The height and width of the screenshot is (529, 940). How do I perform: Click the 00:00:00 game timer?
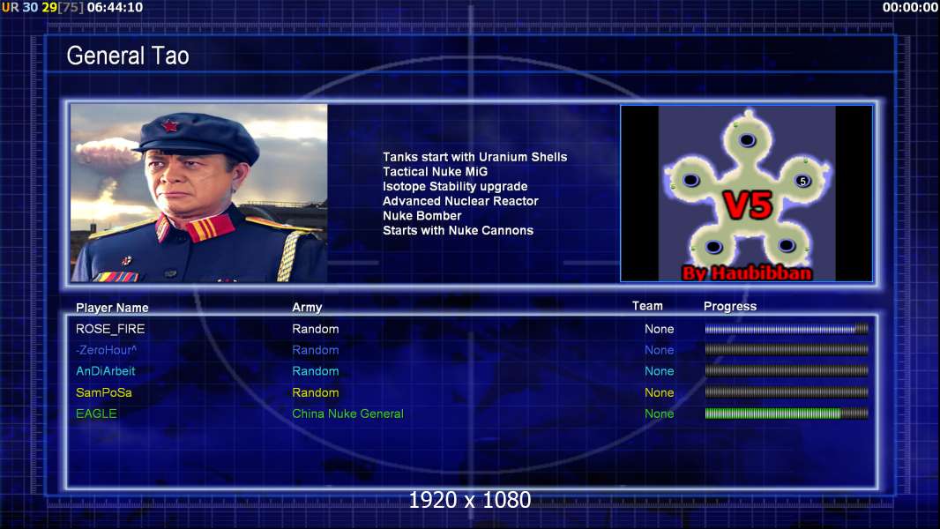pos(910,7)
